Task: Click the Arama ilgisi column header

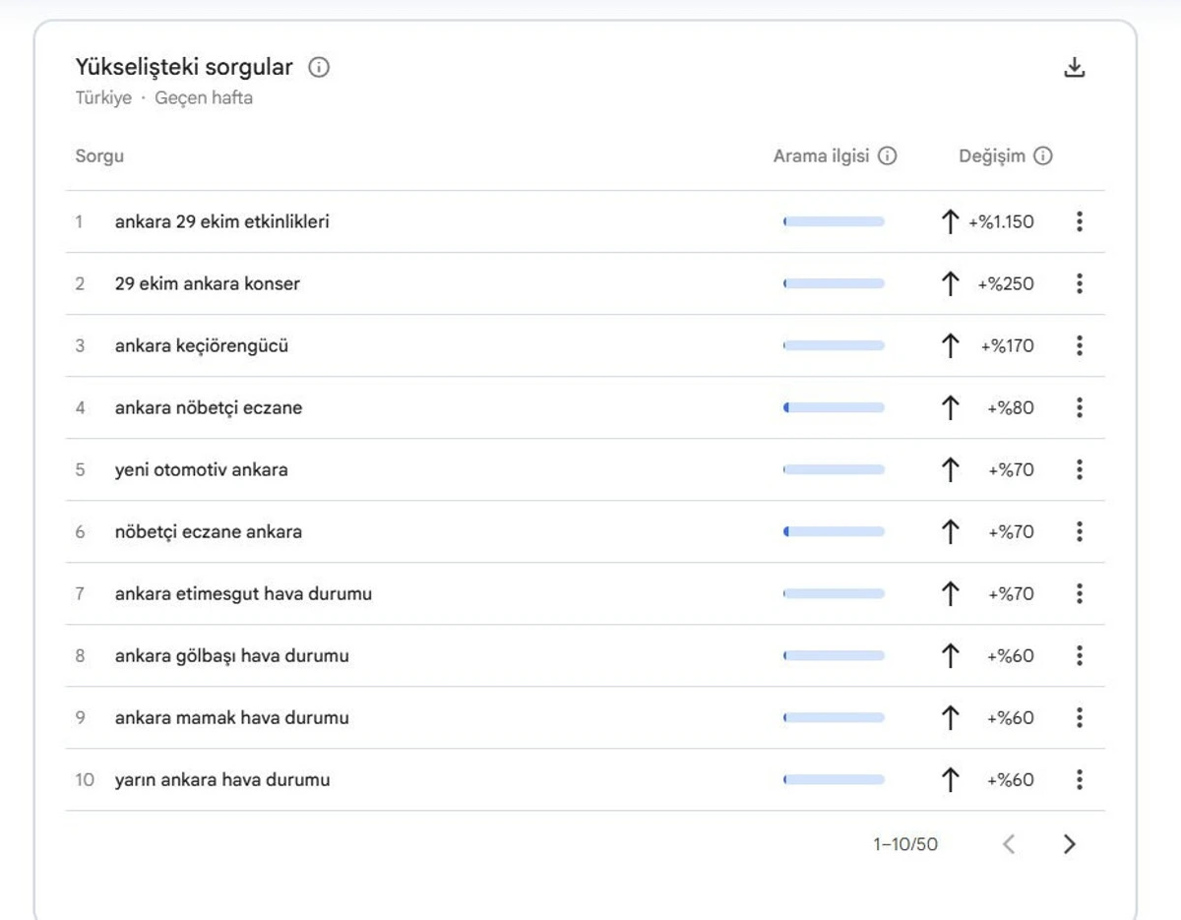Action: (821, 156)
